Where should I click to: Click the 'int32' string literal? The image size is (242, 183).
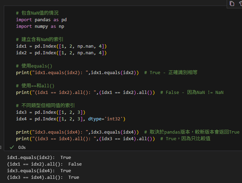click(x=114, y=119)
